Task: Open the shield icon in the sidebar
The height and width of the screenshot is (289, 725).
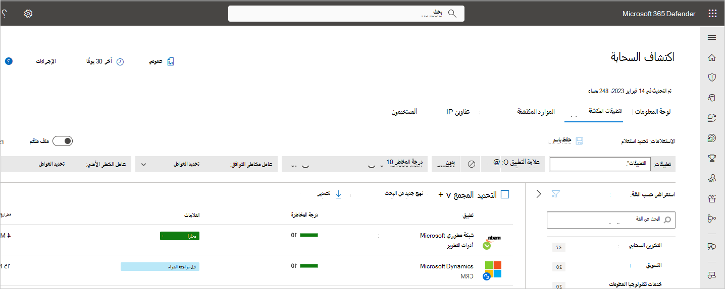Action: [712, 77]
